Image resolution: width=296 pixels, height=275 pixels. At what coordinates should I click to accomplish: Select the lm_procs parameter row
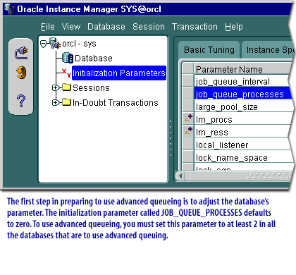point(243,119)
